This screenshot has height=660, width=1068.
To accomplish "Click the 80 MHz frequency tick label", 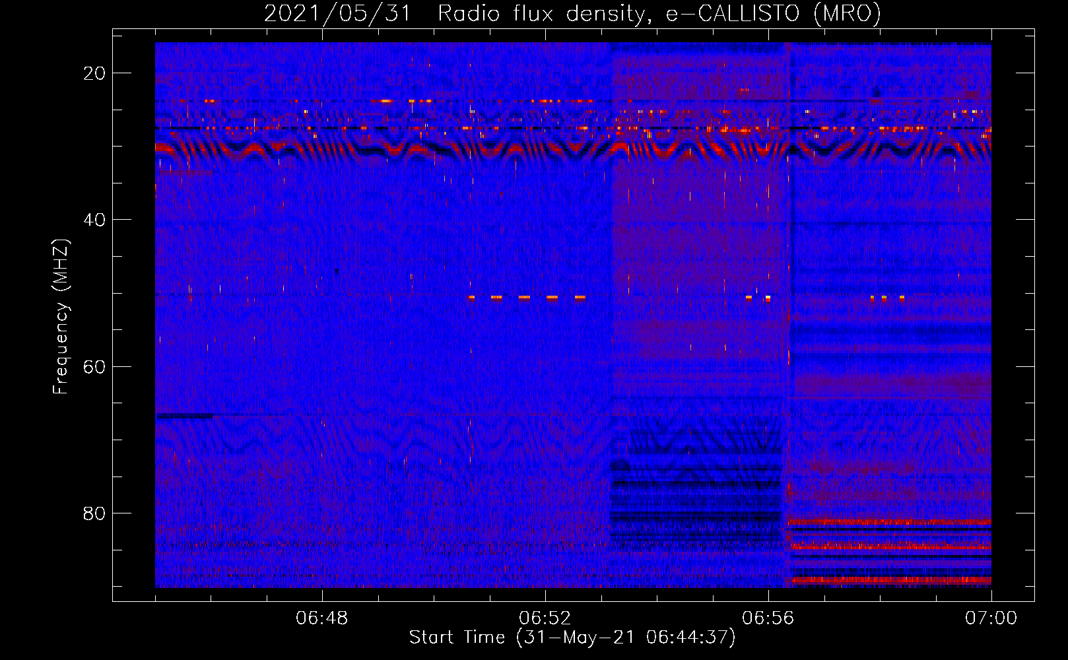I will click(x=94, y=513).
